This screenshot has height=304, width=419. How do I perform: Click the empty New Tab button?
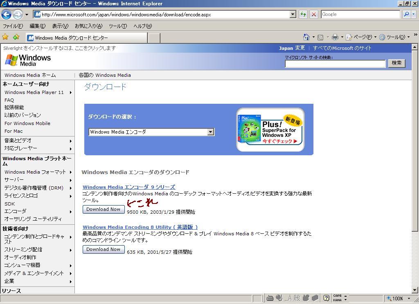[x=154, y=38]
